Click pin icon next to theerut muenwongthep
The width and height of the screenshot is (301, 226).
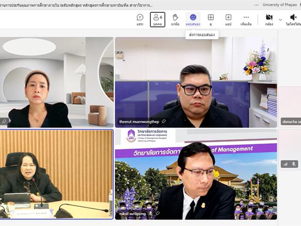click(x=163, y=121)
